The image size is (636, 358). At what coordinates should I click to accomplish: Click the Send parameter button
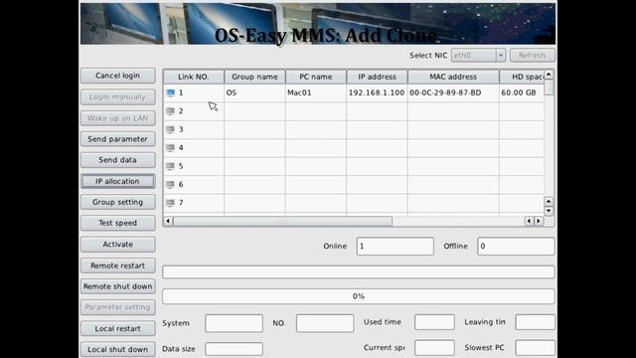117,139
